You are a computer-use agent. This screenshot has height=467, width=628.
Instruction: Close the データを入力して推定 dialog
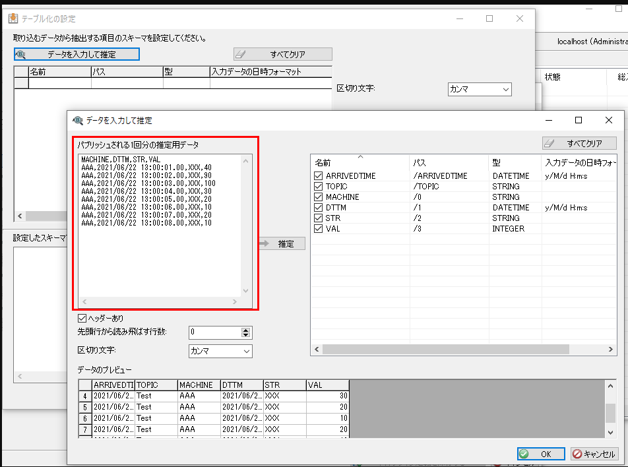pos(609,120)
